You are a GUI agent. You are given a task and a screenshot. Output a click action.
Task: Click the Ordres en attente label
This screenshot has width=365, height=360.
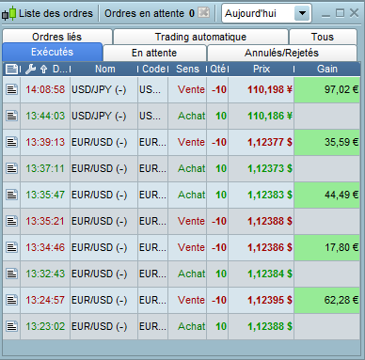144,13
